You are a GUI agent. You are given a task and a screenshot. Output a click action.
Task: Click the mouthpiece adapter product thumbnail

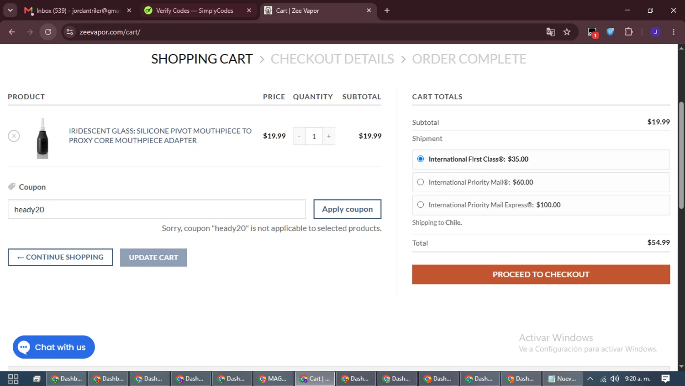[42, 138]
